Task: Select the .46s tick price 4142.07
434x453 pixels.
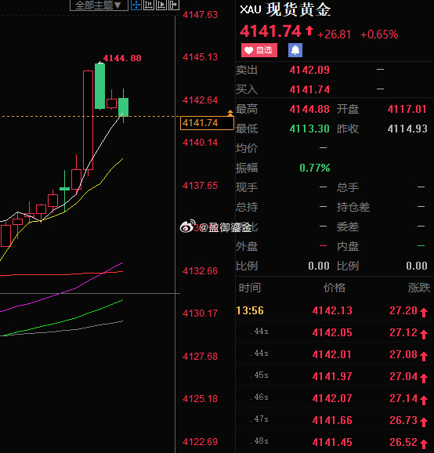Action: coord(332,398)
